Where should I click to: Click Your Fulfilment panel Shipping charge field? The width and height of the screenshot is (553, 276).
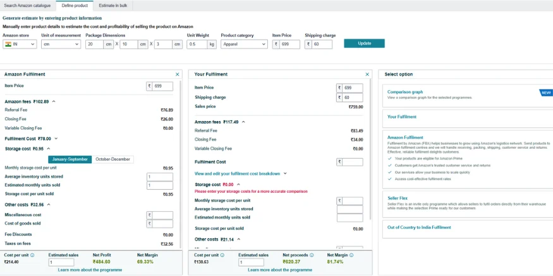352,98
